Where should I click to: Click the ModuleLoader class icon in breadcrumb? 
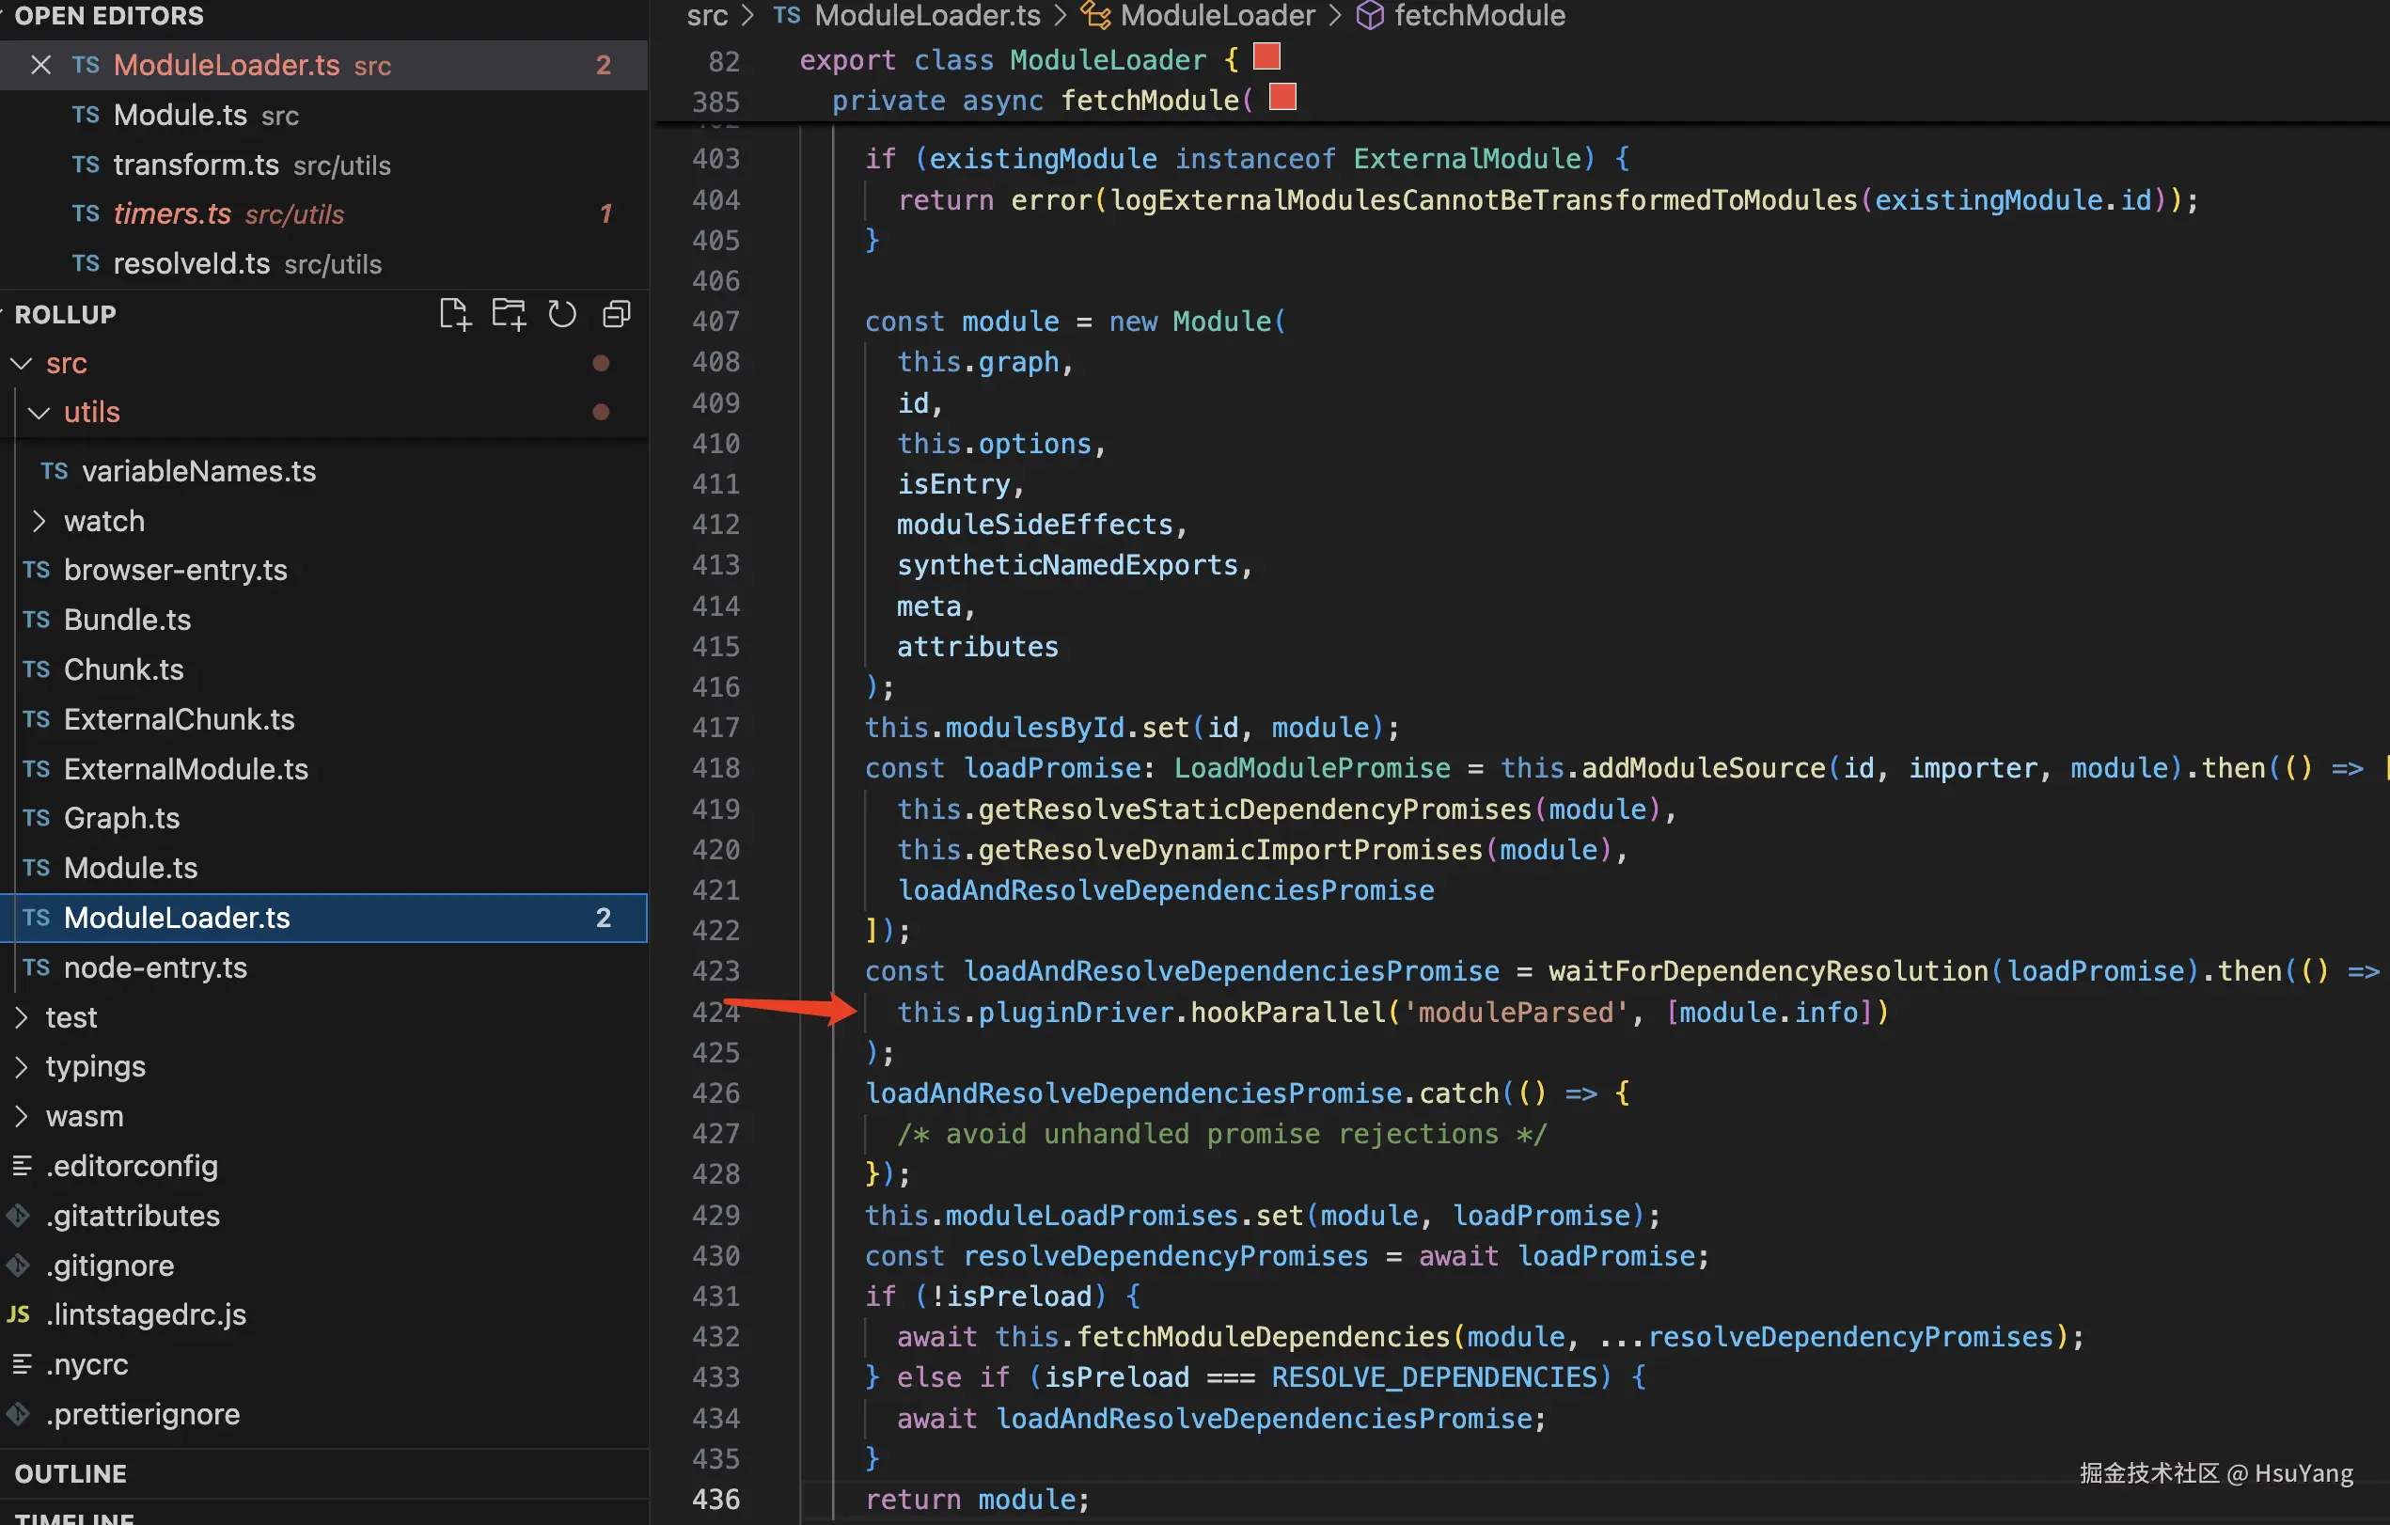(x=1094, y=15)
